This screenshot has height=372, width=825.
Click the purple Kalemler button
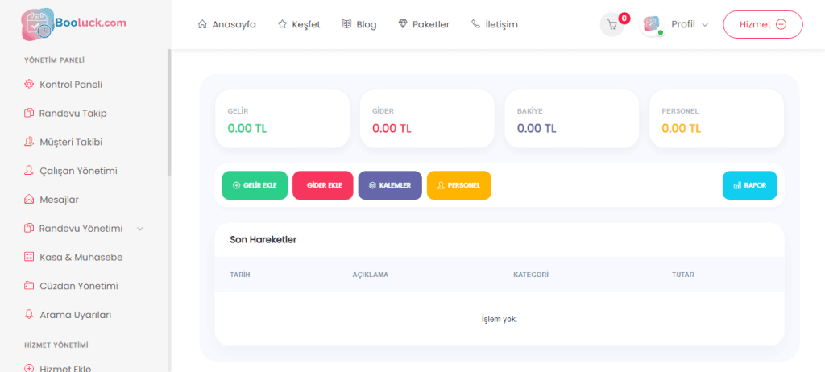pyautogui.click(x=390, y=185)
